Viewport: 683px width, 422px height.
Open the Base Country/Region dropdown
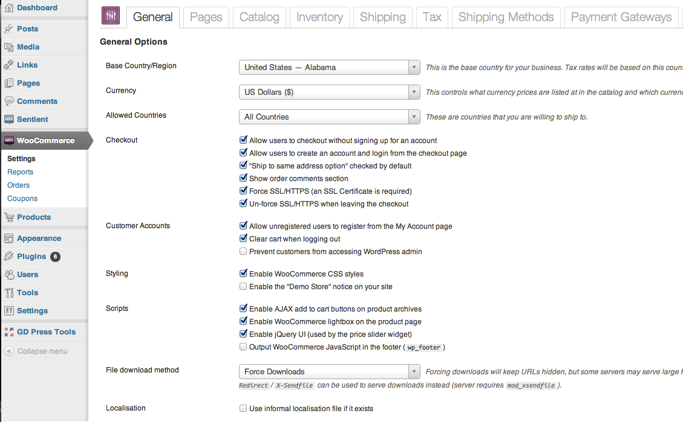coord(329,68)
